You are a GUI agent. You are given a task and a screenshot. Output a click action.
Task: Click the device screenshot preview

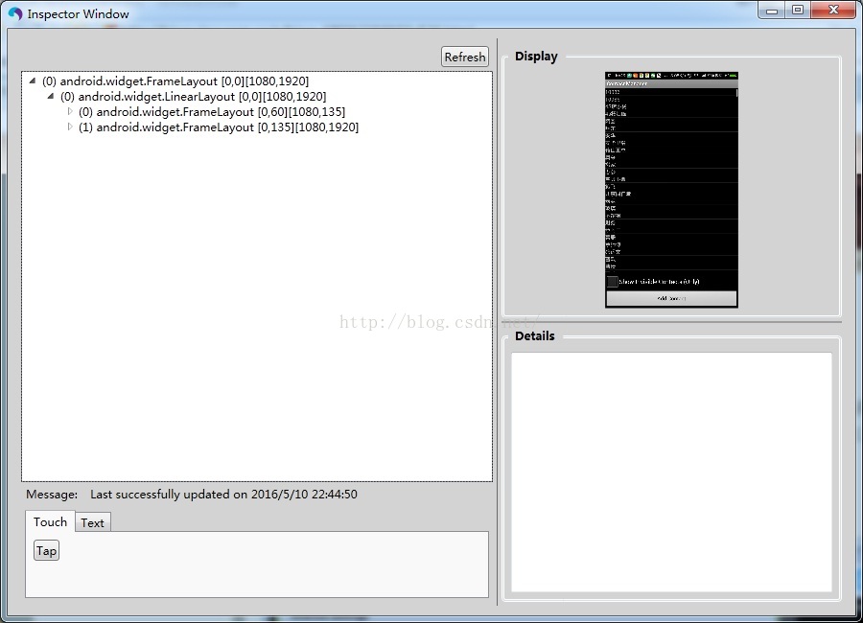(x=671, y=190)
